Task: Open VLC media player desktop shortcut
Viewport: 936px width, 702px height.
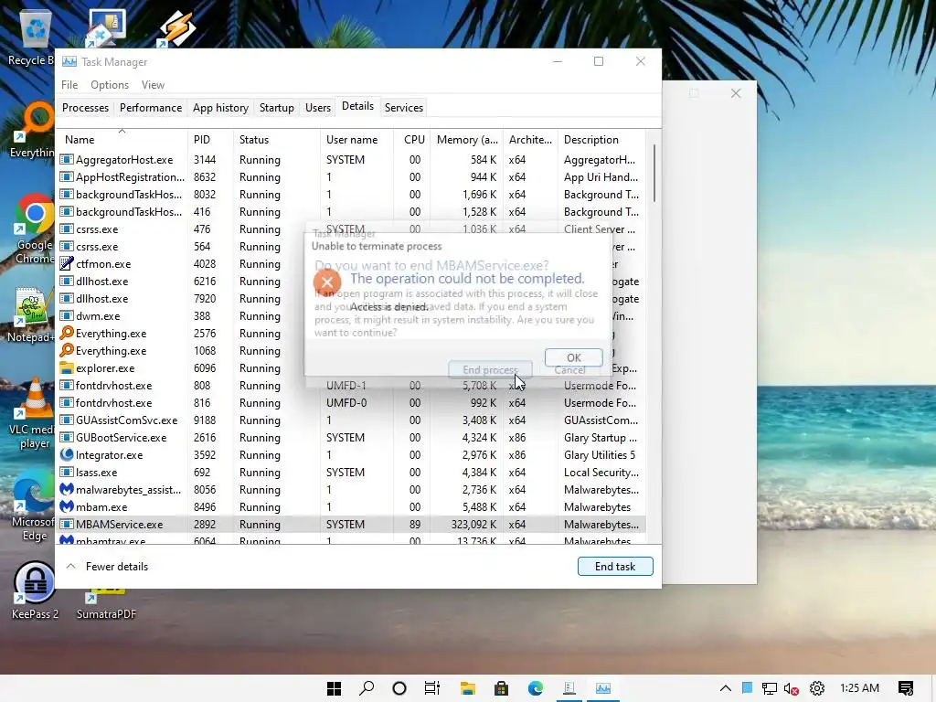Action: click(35, 414)
